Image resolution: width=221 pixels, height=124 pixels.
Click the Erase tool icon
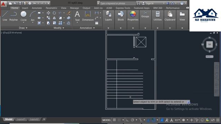tap(69, 13)
